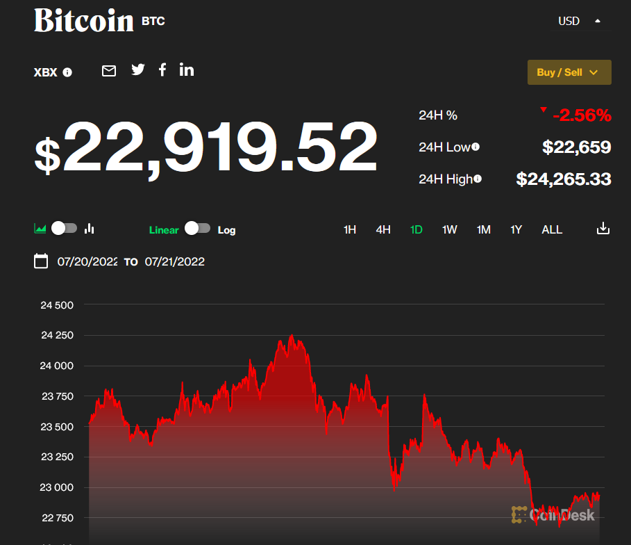
Task: Share on Facebook icon
Action: click(x=162, y=70)
